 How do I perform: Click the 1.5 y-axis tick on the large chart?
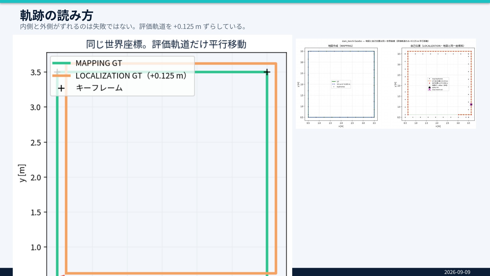pyautogui.click(x=36, y=213)
